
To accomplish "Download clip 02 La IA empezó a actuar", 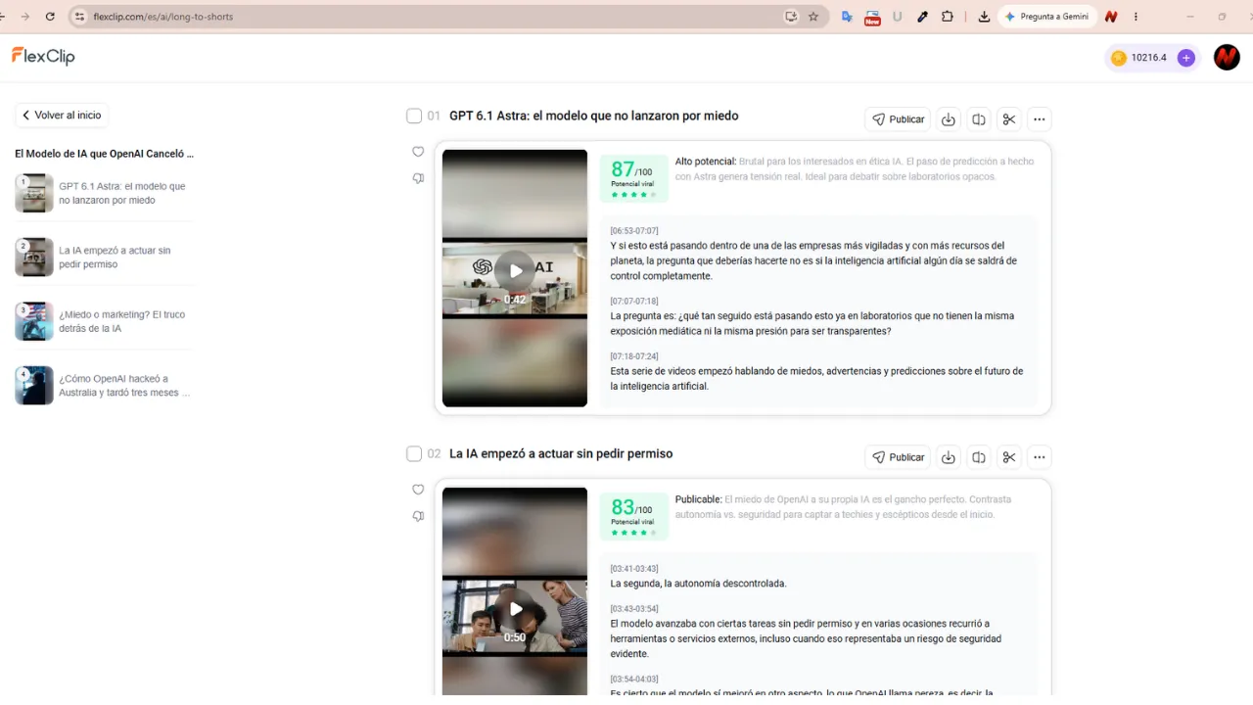I will pos(948,457).
